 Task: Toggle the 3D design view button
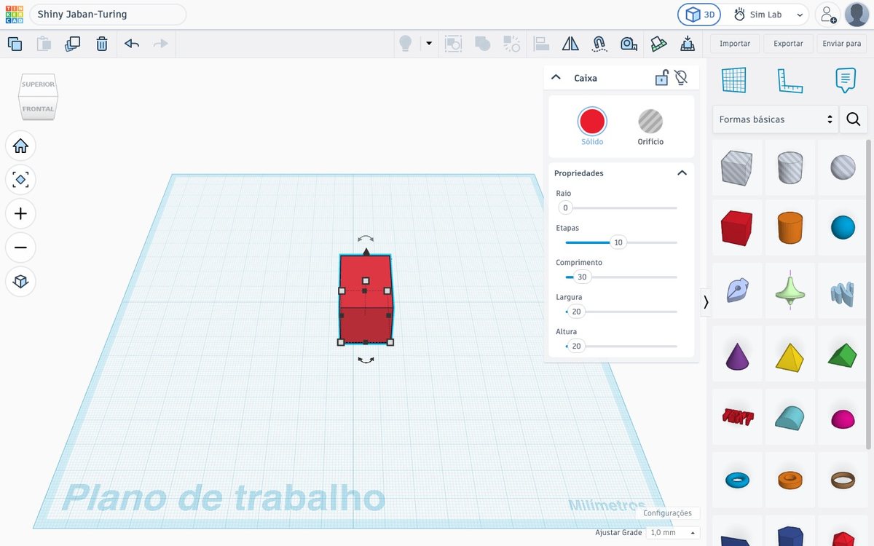(x=699, y=15)
